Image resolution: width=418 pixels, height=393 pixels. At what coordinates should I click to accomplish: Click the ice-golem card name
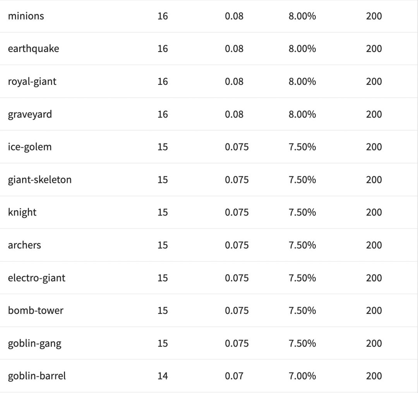pos(30,147)
